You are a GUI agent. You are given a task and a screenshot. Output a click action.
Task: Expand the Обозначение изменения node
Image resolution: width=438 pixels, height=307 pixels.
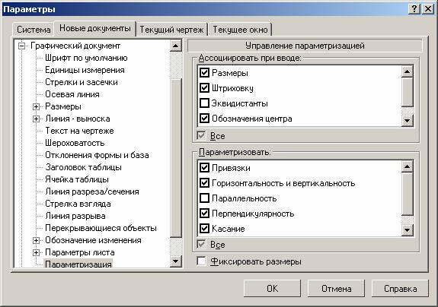coord(36,240)
